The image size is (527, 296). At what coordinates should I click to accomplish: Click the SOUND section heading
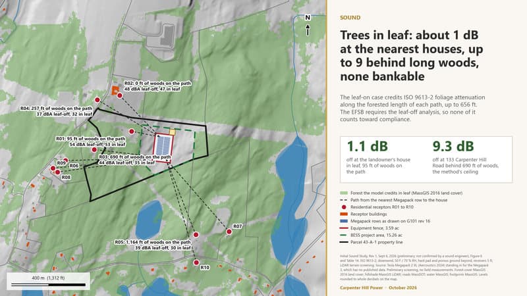[350, 18]
